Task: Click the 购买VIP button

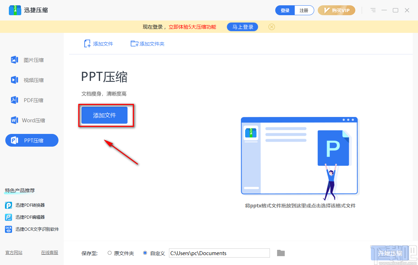Action: 337,10
